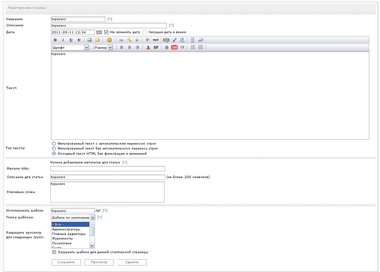
Task: Insert an emoticon using the smiley icon
Action: point(109,40)
